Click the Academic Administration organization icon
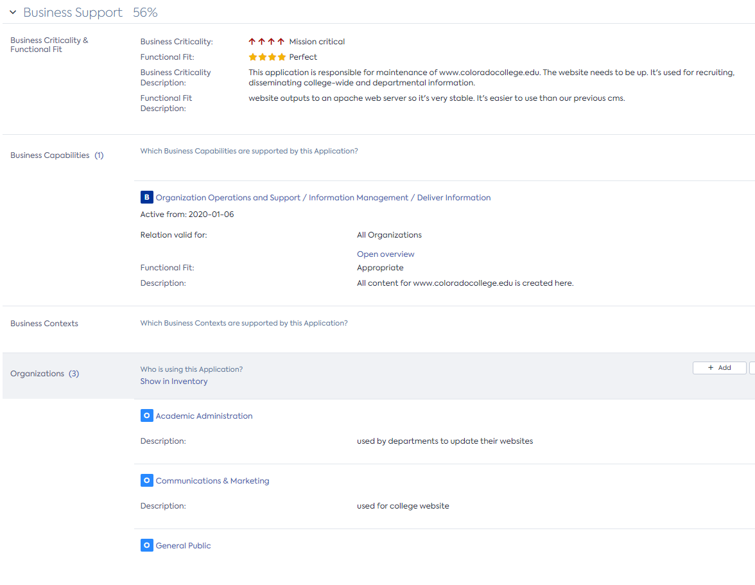Image resolution: width=755 pixels, height=585 pixels. pos(147,416)
